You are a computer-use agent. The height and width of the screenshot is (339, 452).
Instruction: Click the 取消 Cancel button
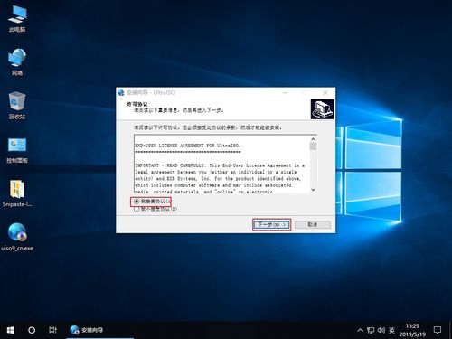pos(313,225)
